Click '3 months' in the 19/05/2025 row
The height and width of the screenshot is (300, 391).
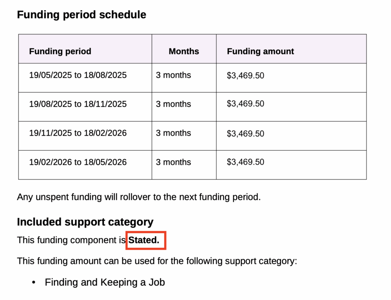pos(173,75)
